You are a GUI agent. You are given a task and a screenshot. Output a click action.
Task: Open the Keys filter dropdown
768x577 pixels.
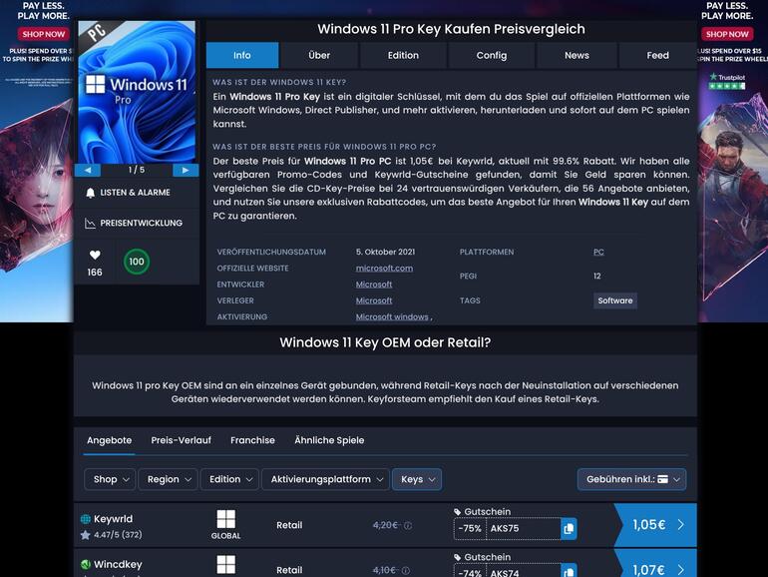tap(417, 479)
